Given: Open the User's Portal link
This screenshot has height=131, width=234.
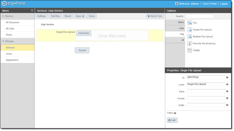Looking at the screenshot, I should click(210, 4).
